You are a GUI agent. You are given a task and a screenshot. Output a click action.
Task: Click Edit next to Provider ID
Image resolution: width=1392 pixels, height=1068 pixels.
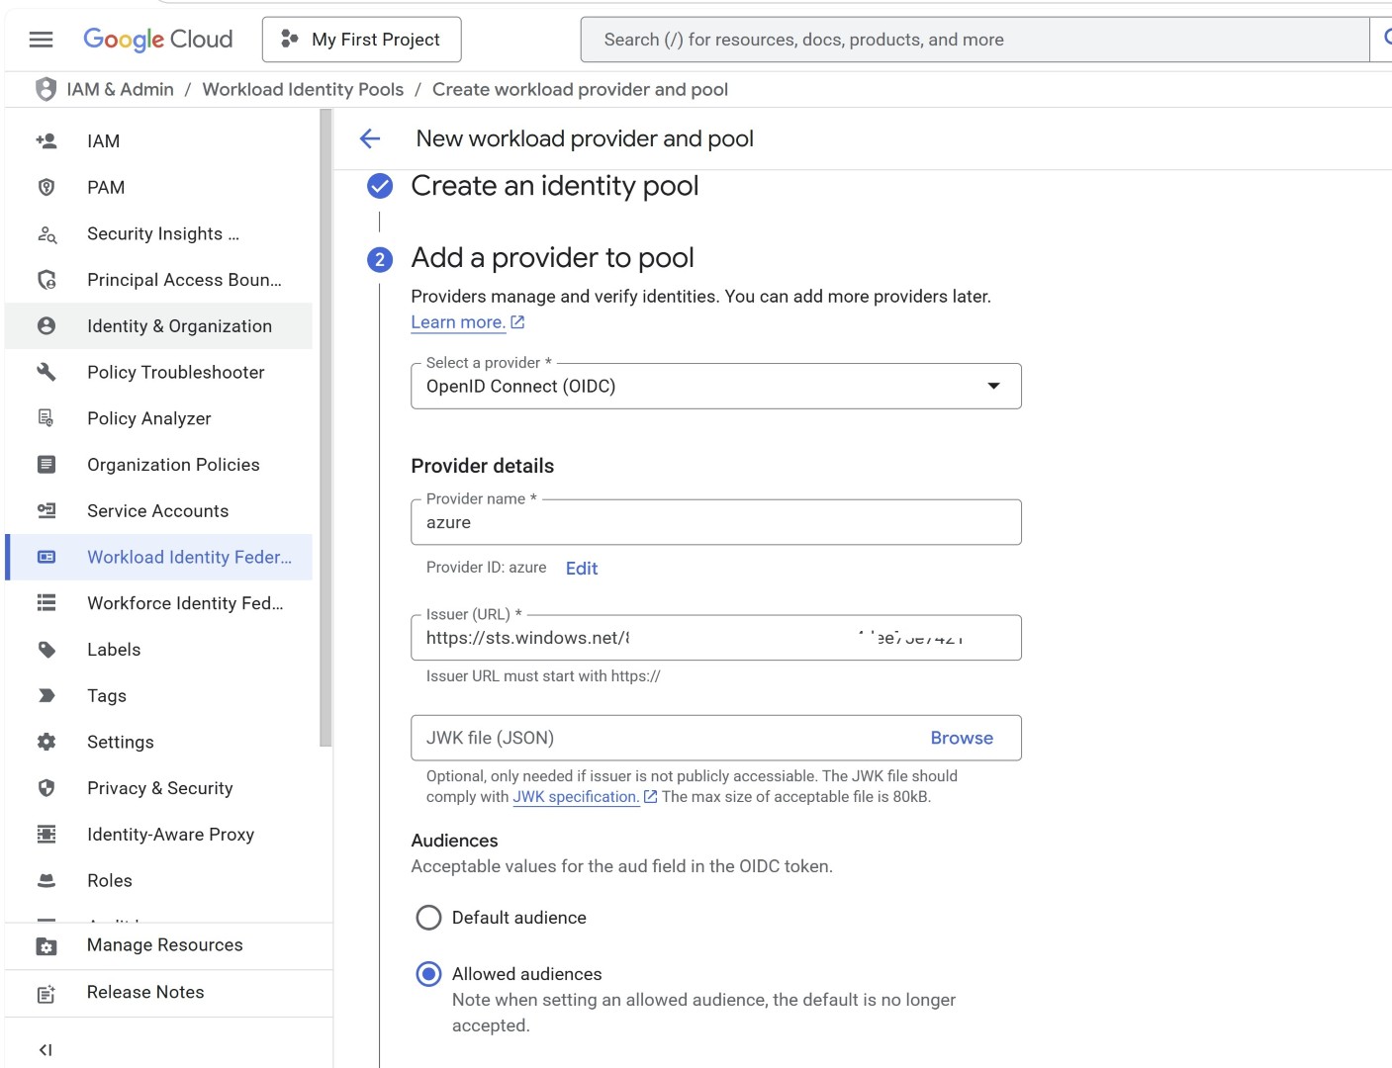(582, 569)
